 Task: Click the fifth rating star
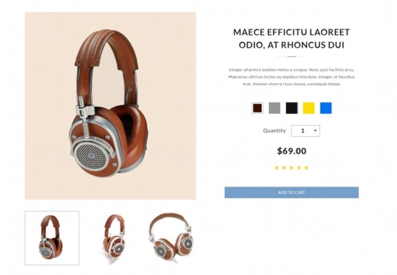pos(306,168)
